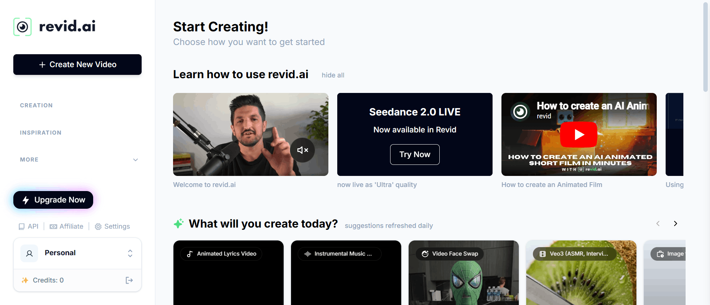Click the Start Creating! heading
710x305 pixels.
tap(221, 27)
